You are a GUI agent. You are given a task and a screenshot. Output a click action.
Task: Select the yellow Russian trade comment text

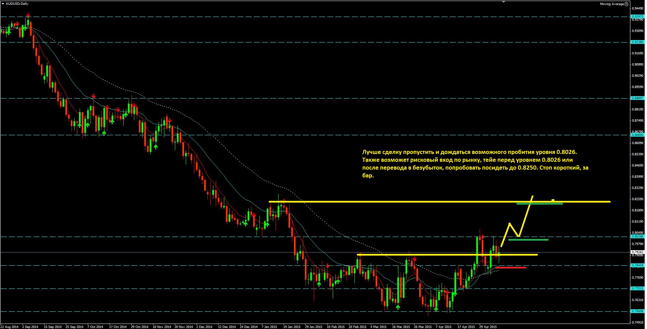pyautogui.click(x=475, y=163)
